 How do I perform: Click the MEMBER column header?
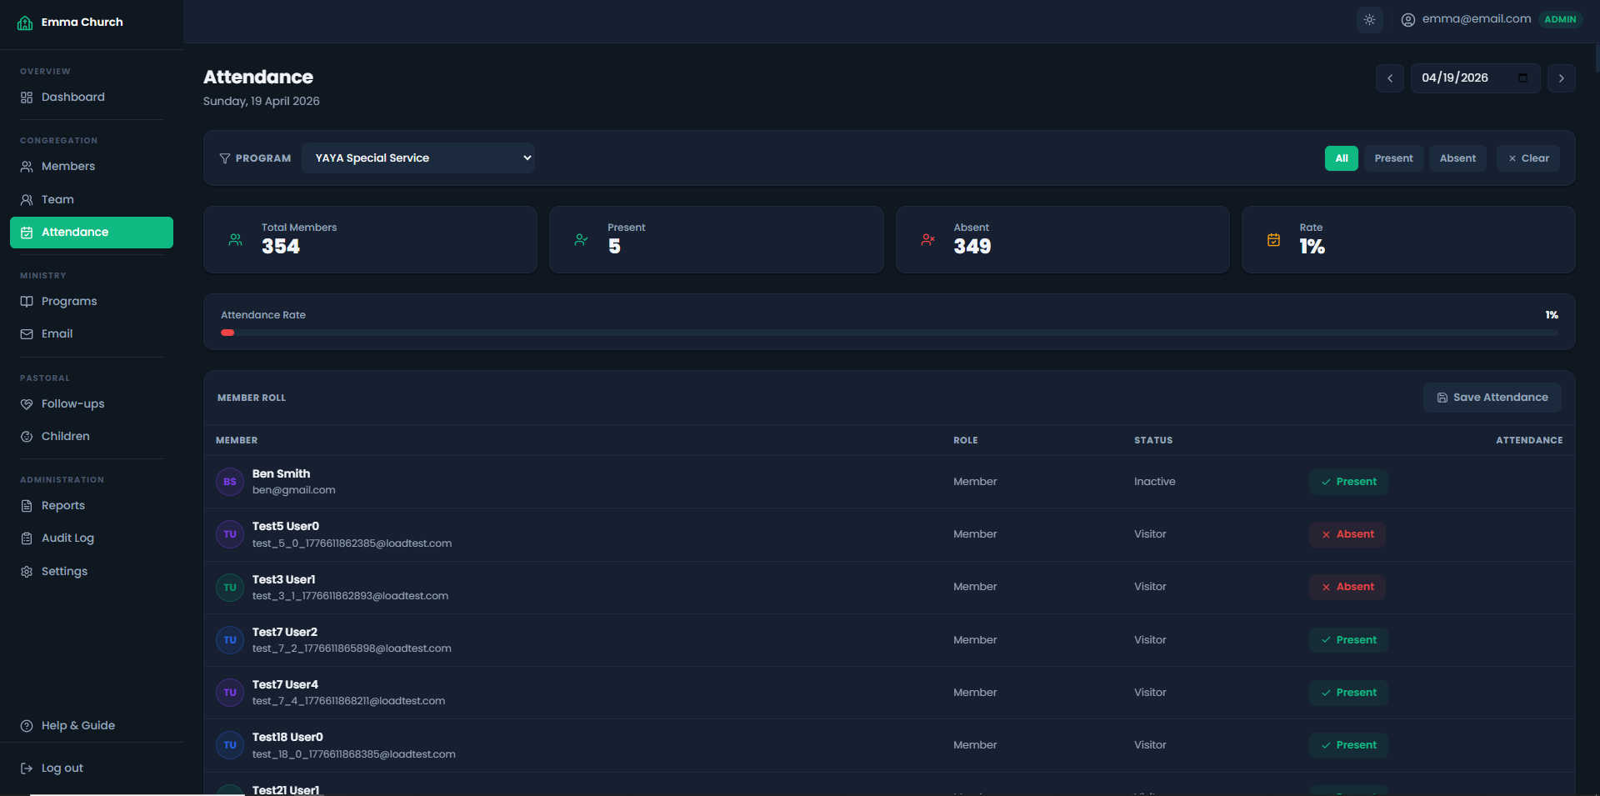[237, 440]
